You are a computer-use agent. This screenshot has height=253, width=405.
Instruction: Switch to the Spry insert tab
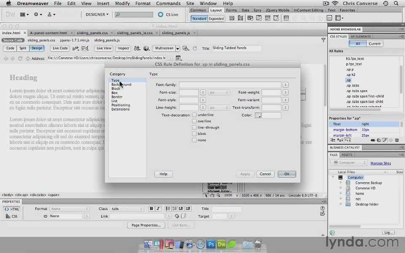click(x=257, y=10)
